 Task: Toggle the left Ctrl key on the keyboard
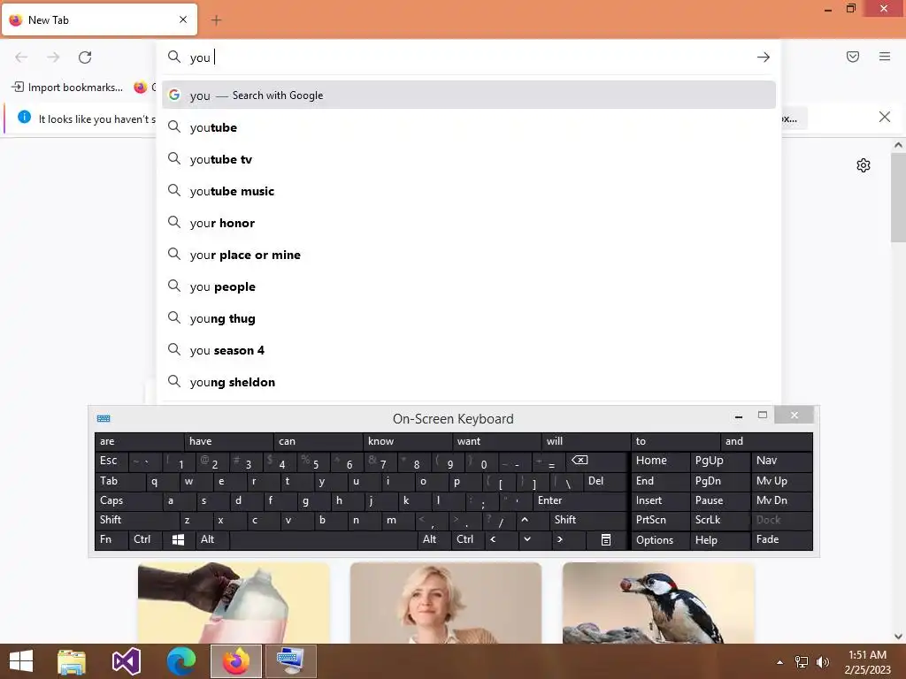tap(145, 539)
